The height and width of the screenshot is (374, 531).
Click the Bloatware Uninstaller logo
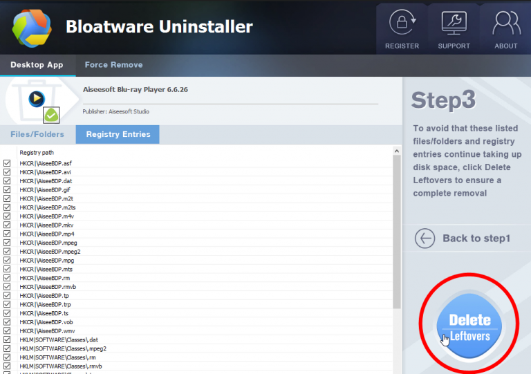(32, 28)
